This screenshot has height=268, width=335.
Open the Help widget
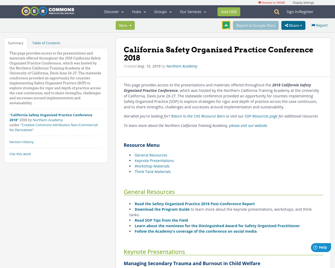321,247
